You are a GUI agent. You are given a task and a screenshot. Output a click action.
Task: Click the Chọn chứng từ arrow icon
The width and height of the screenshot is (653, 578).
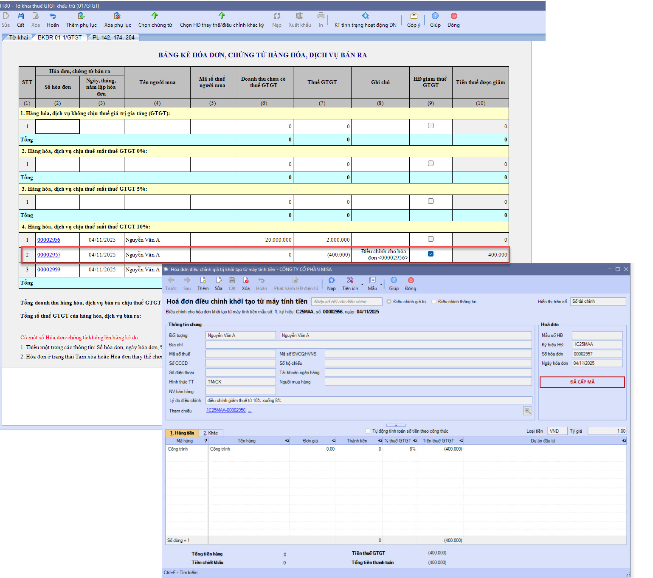[155, 16]
